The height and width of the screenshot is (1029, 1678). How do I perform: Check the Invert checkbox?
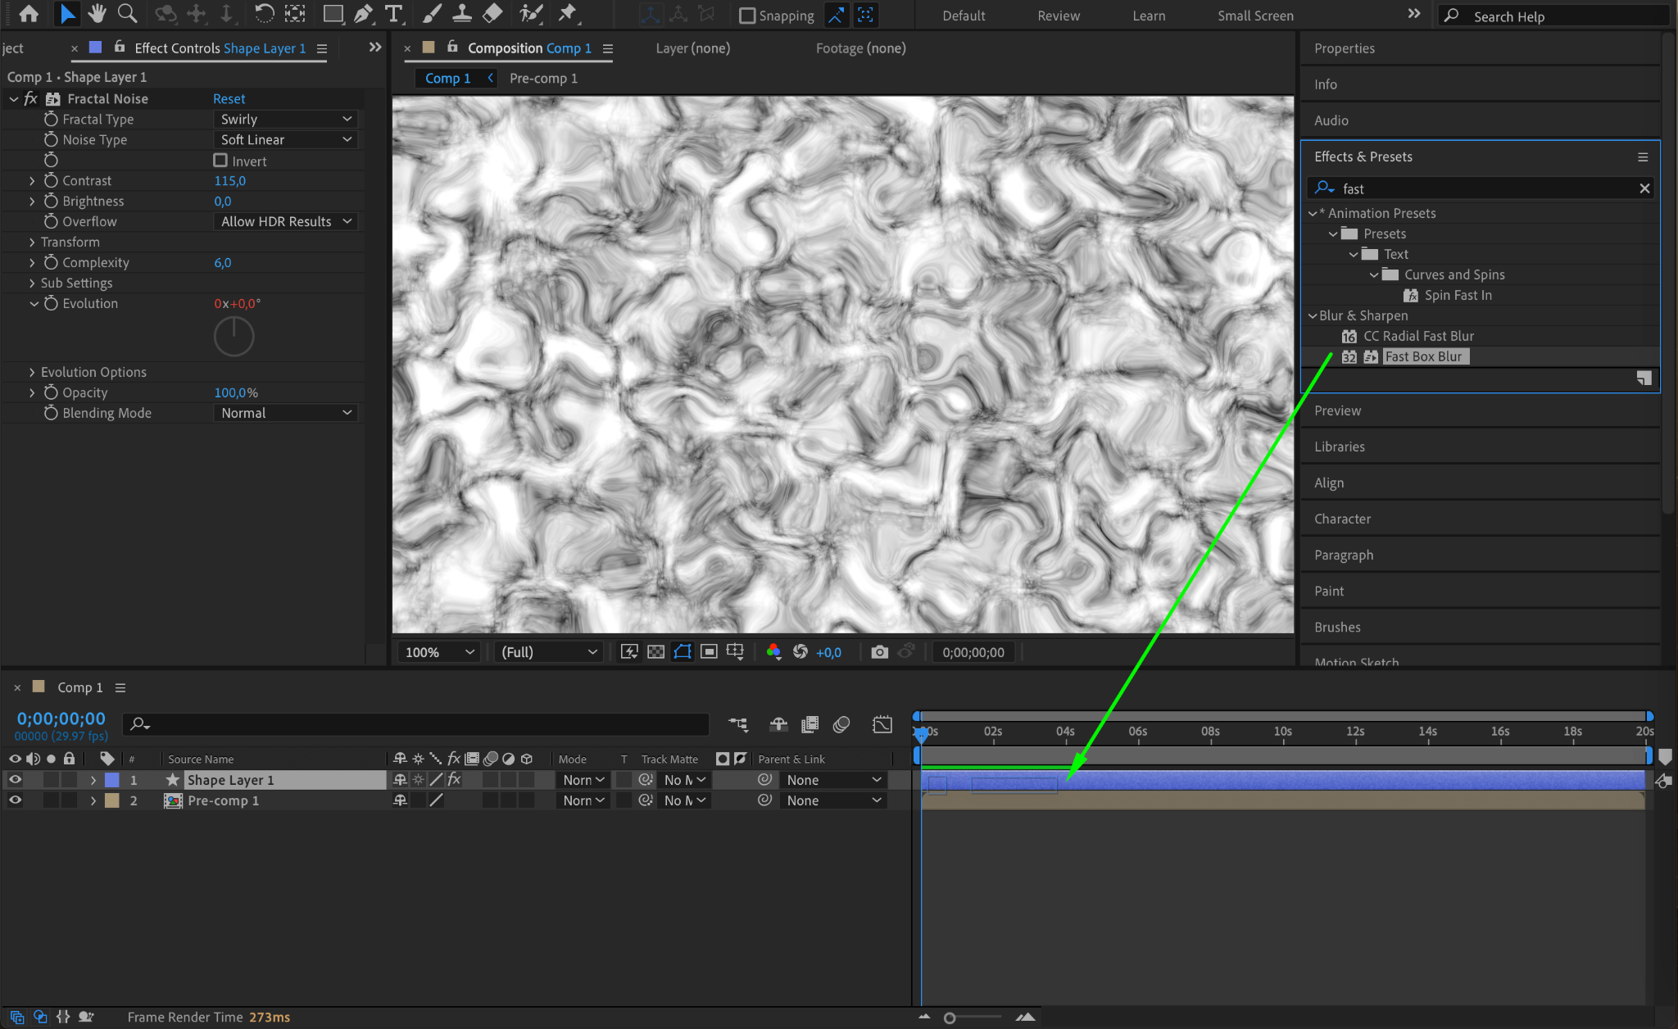coord(220,161)
